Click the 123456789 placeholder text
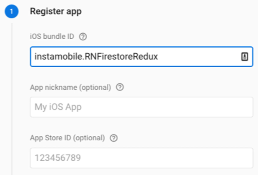258x175 pixels. (58, 158)
